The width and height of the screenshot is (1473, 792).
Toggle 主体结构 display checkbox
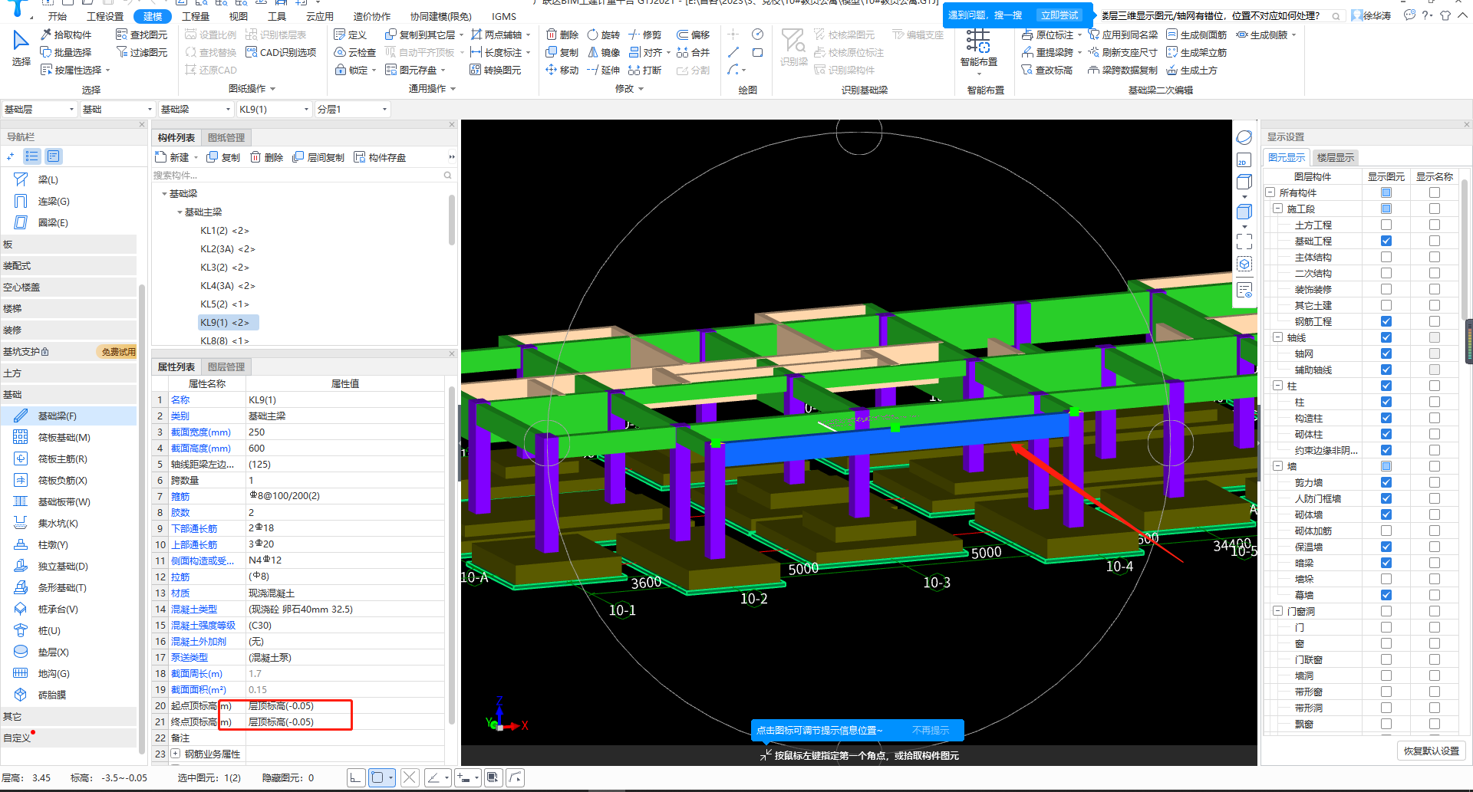click(1386, 257)
